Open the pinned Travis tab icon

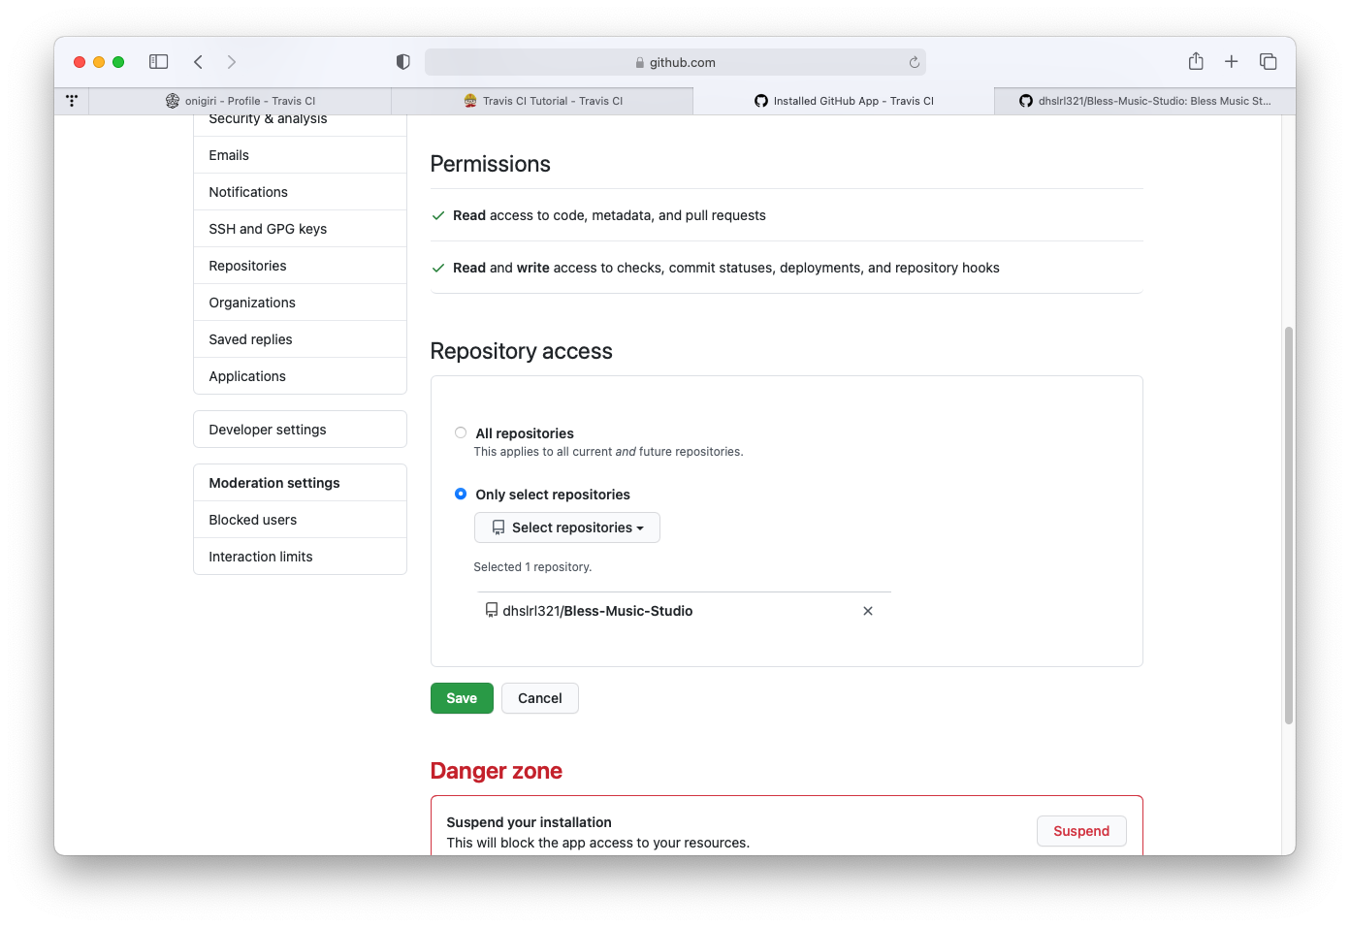point(72,101)
